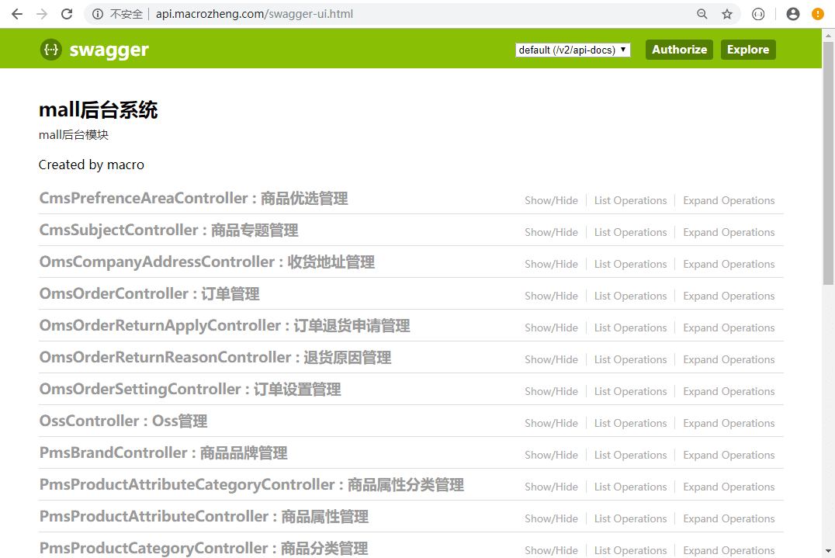835x558 pixels.
Task: Toggle Show/Hide for CmsSubjectController
Action: pos(551,232)
